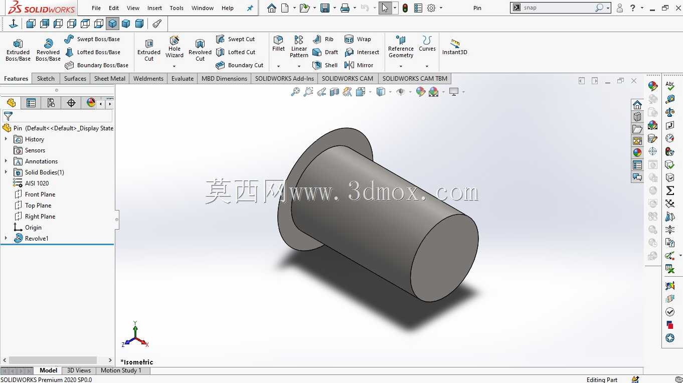This screenshot has height=383, width=683.
Task: Open the Curves tool
Action: [x=427, y=44]
